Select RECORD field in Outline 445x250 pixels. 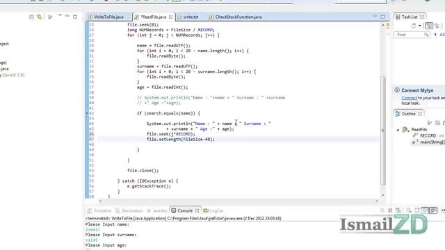pyautogui.click(x=428, y=136)
